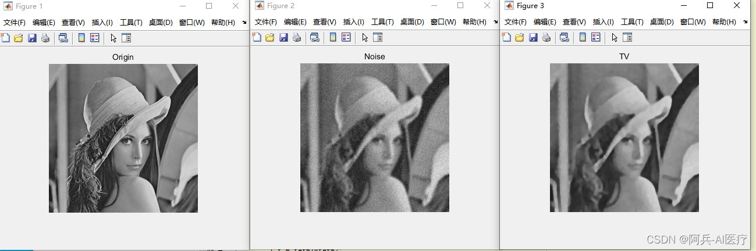Open 工具(T) menu in Figure 2
Screen dimensions: 756x251
[382, 22]
